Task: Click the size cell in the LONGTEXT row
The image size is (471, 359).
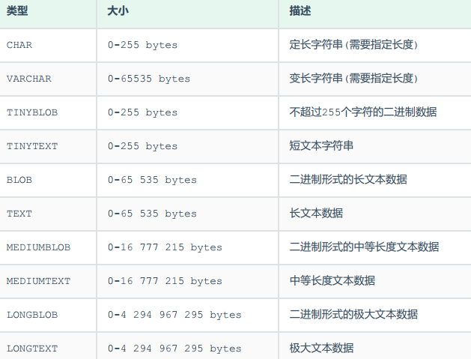Action: pyautogui.click(x=174, y=349)
